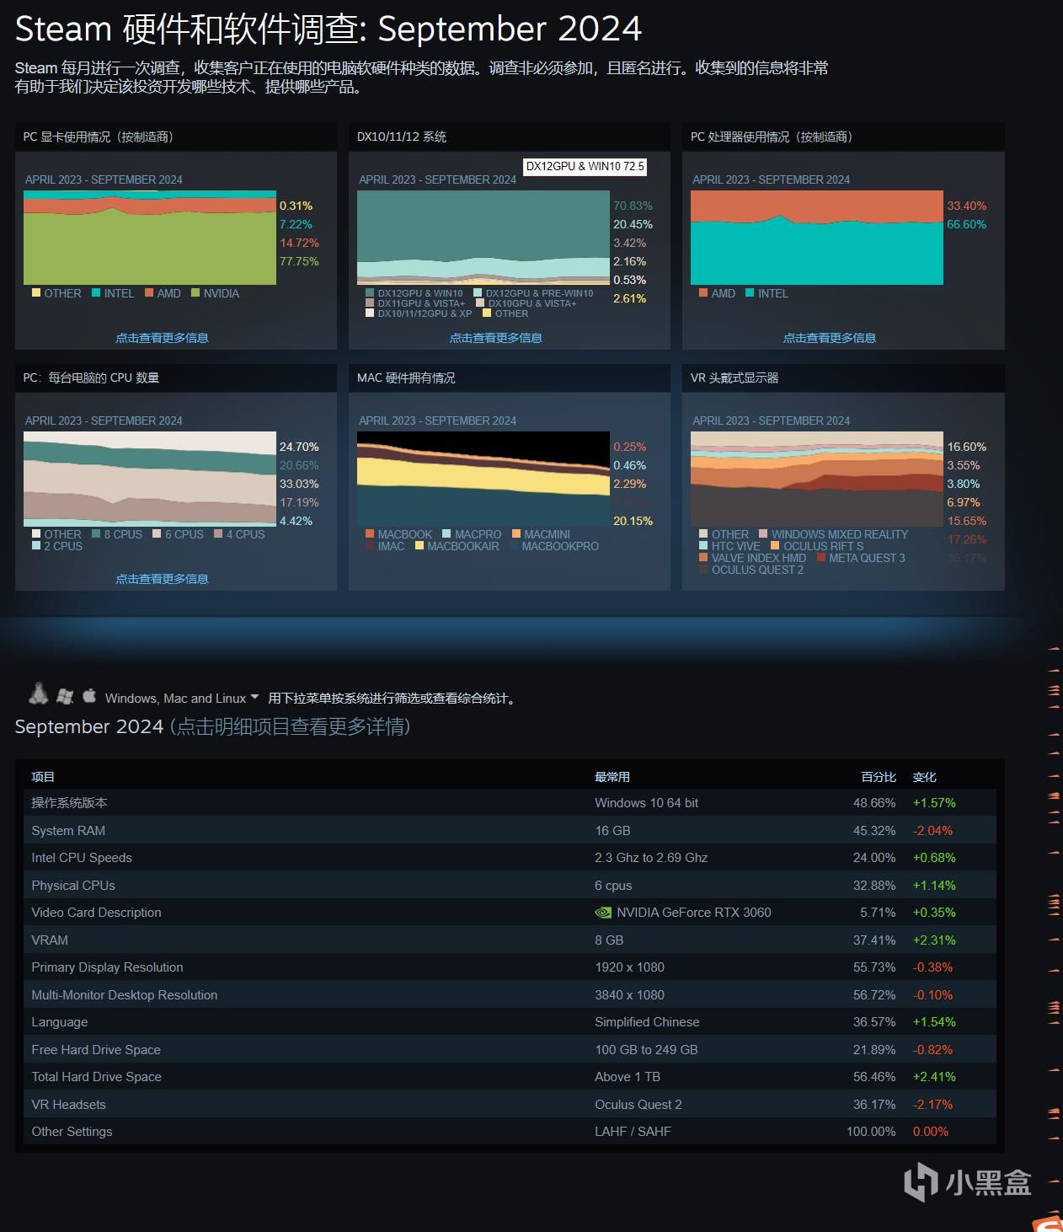
Task: Open the Windows, Mac and Linux dropdown
Action: pyautogui.click(x=182, y=698)
